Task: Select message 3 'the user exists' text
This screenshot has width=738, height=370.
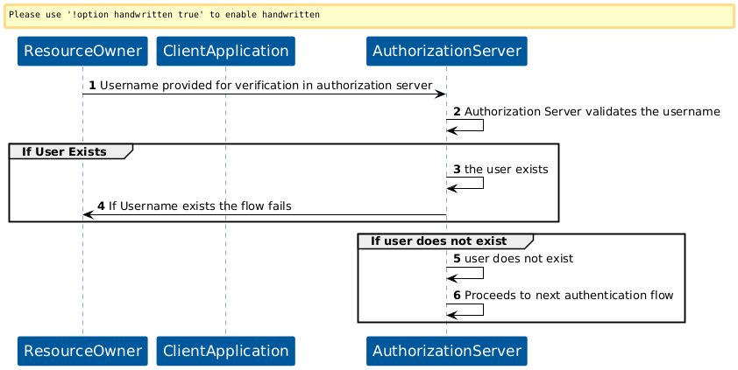Action: tap(506, 168)
